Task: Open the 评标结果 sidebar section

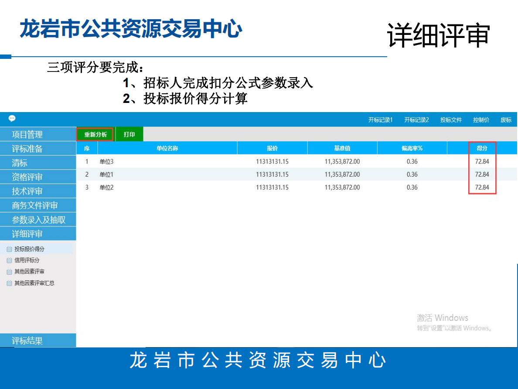Action: [38, 341]
